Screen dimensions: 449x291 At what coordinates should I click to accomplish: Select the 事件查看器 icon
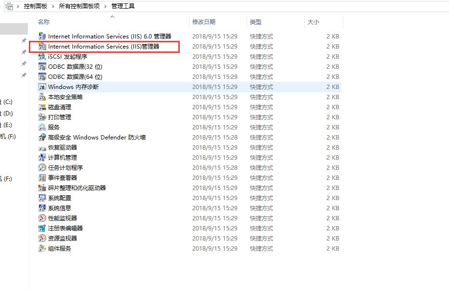tap(42, 177)
